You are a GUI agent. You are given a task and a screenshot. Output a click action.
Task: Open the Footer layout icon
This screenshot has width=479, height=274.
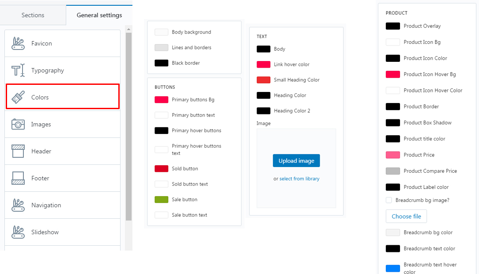18,178
